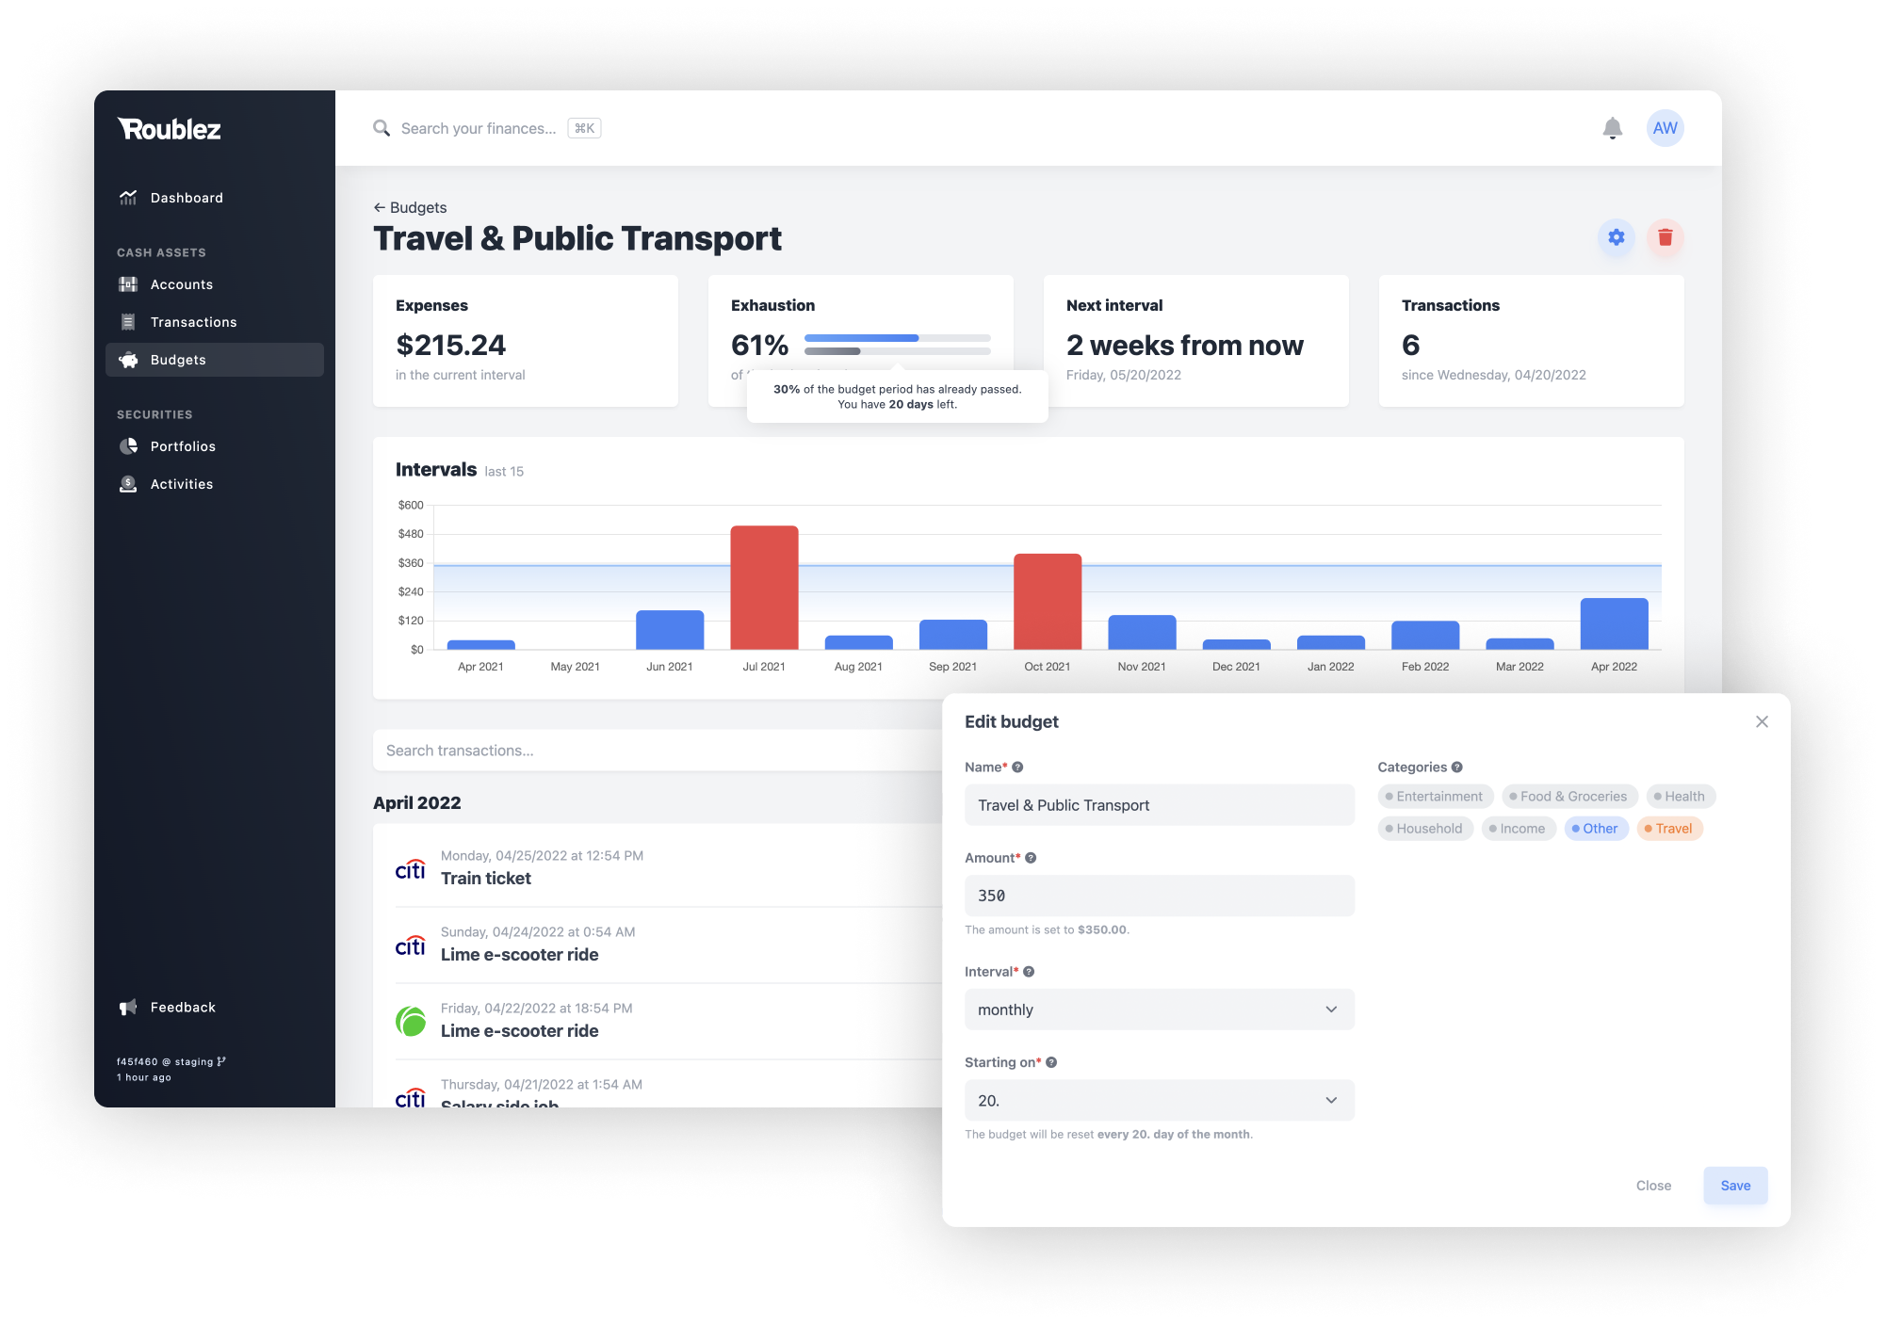Open notifications bell
Screen dimensions: 1885x1325
(1613, 128)
